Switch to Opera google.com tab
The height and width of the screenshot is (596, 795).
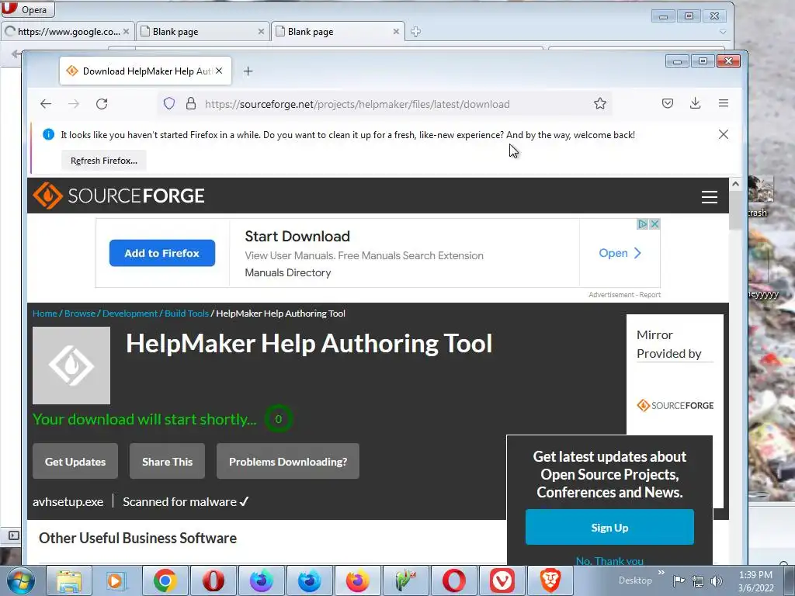[x=68, y=31]
